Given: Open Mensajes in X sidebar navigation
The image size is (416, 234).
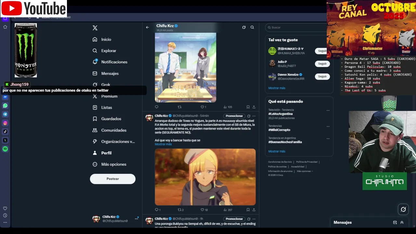Looking at the screenshot, I should click(106, 73).
